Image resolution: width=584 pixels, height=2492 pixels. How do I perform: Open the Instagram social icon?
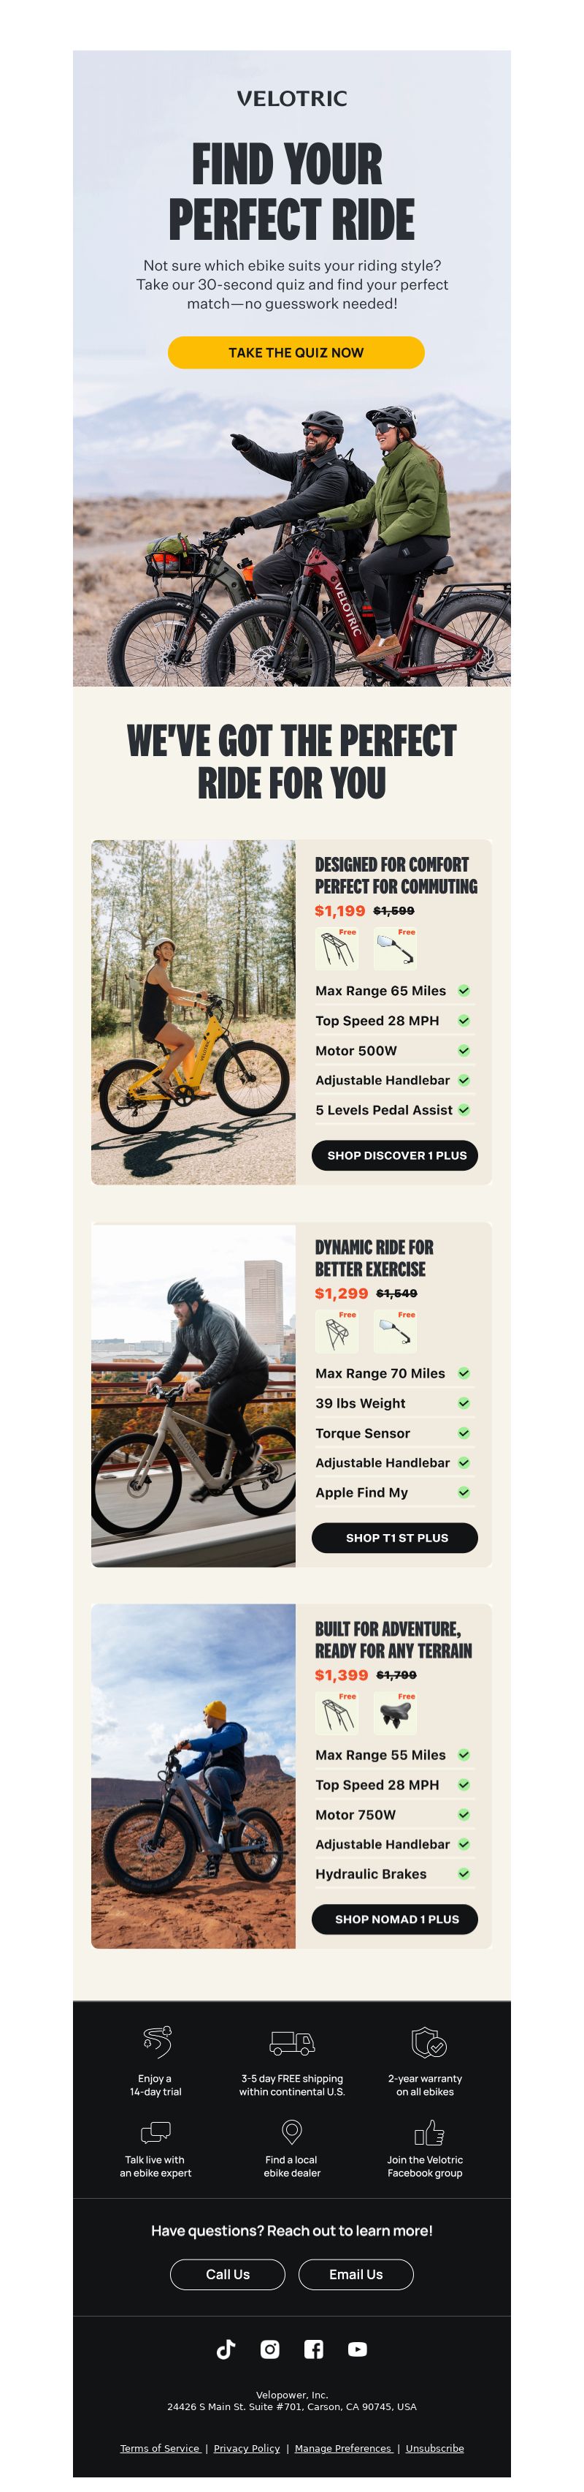pyautogui.click(x=270, y=2350)
